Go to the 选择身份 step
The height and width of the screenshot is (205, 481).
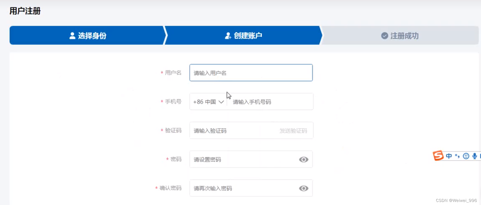pyautogui.click(x=88, y=35)
